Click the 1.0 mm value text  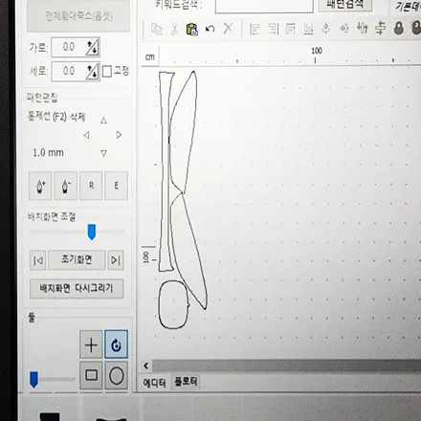pyautogui.click(x=48, y=153)
